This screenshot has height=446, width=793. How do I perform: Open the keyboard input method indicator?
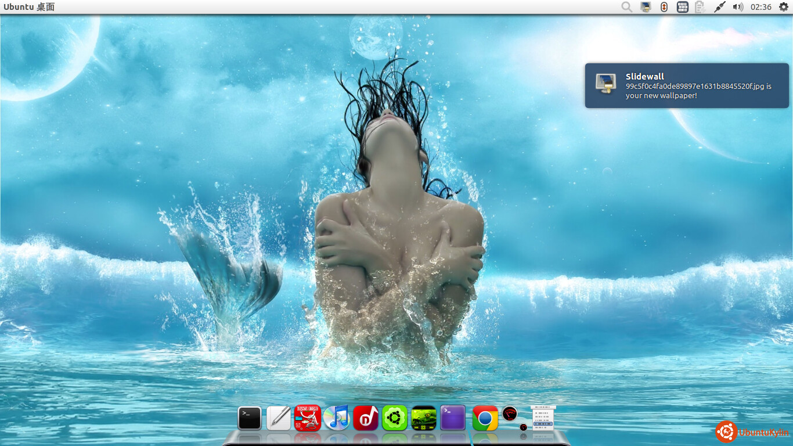click(683, 7)
